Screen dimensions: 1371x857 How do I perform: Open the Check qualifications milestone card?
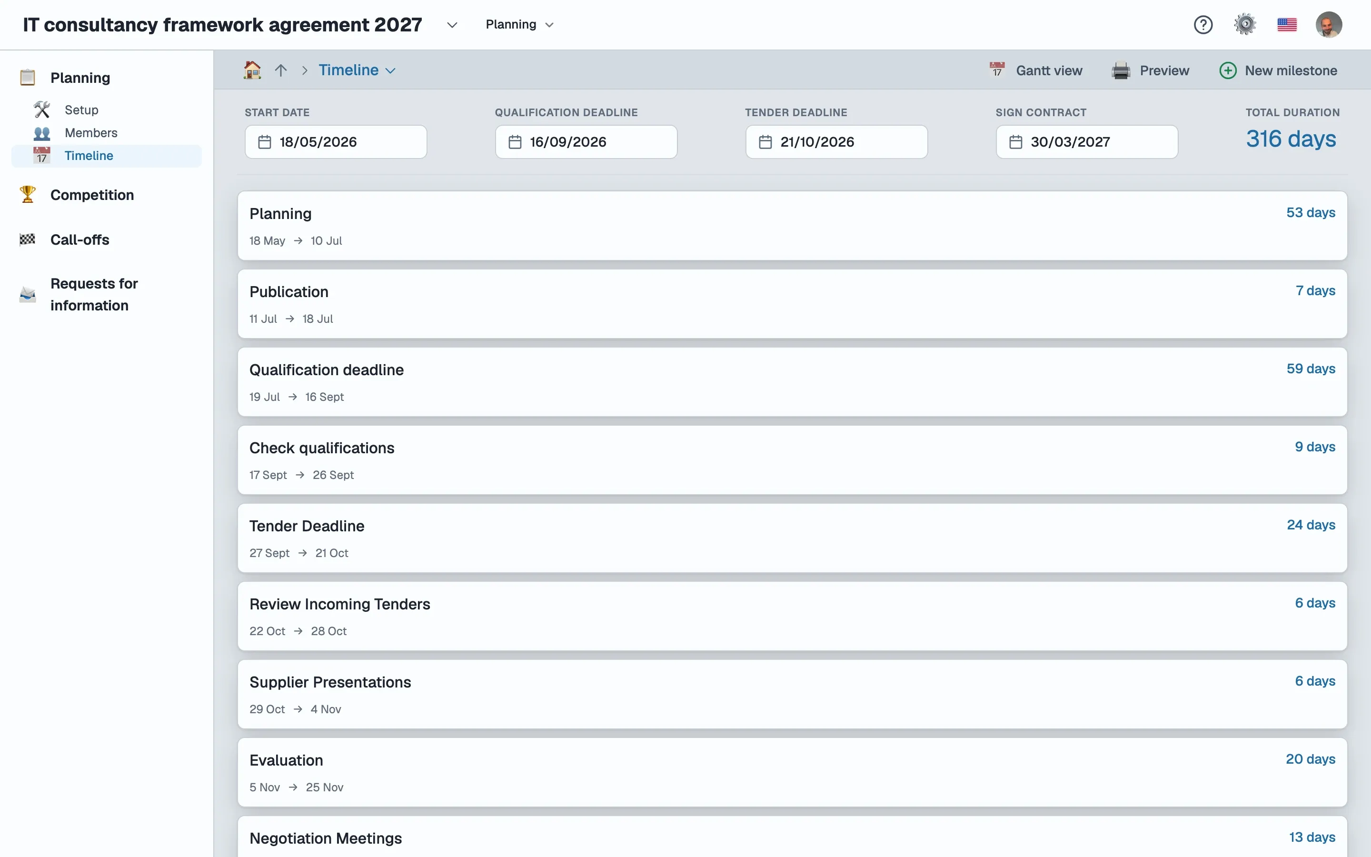tap(792, 460)
